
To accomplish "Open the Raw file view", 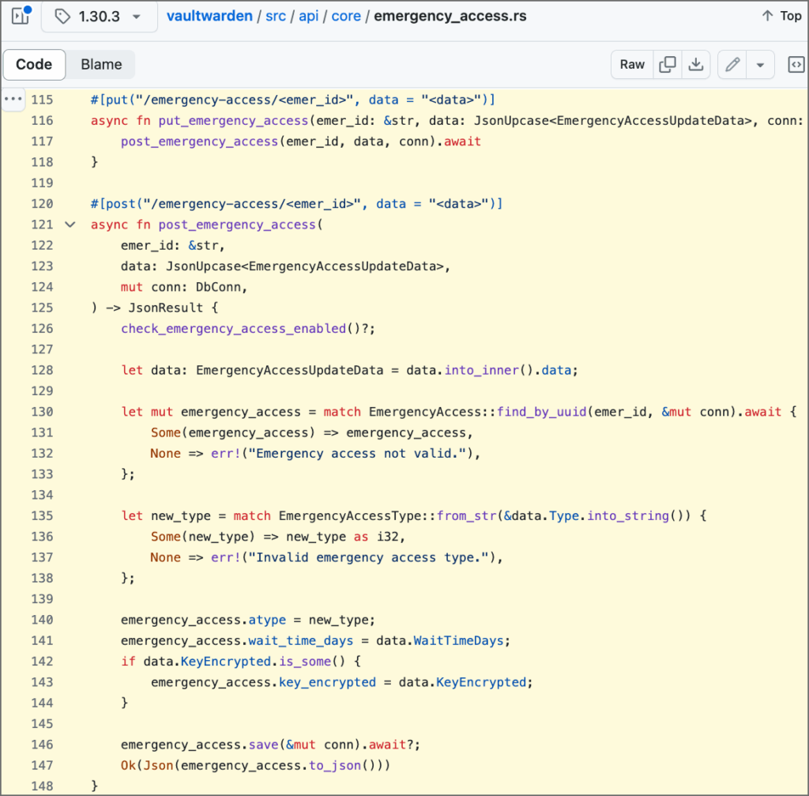I will [632, 65].
